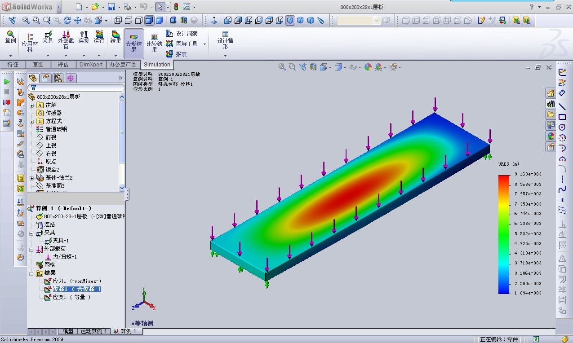The width and height of the screenshot is (573, 343).
Task: Toggle Shaded With Edges display mode
Action: pyautogui.click(x=149, y=20)
